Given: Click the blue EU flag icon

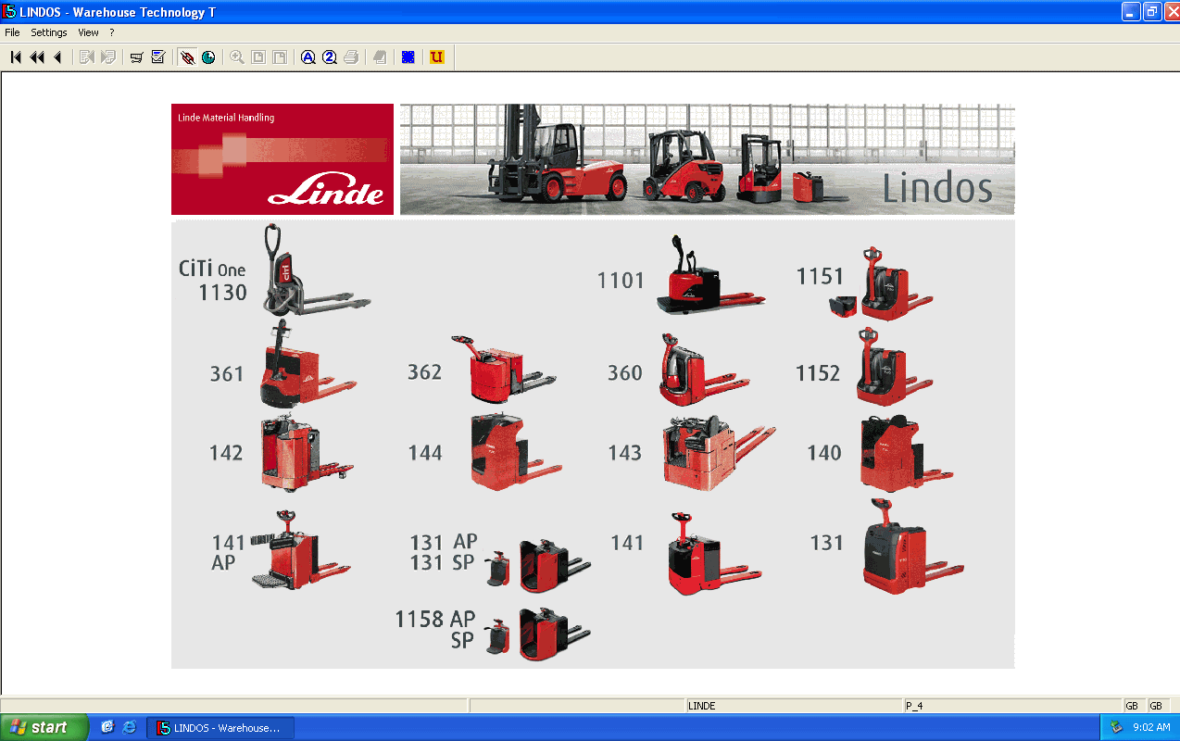Looking at the screenshot, I should point(408,57).
